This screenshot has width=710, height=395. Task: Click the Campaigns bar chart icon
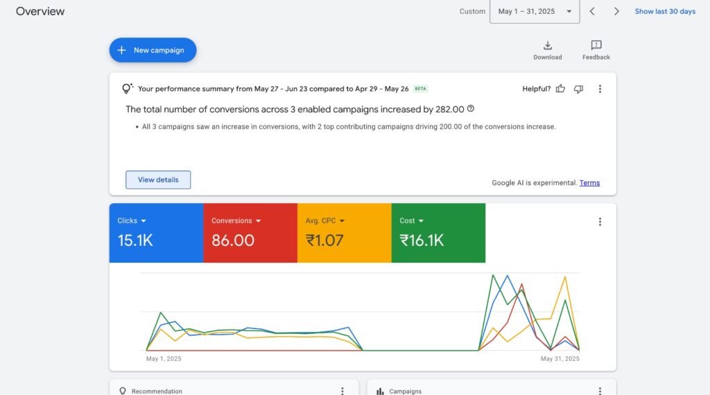(380, 392)
